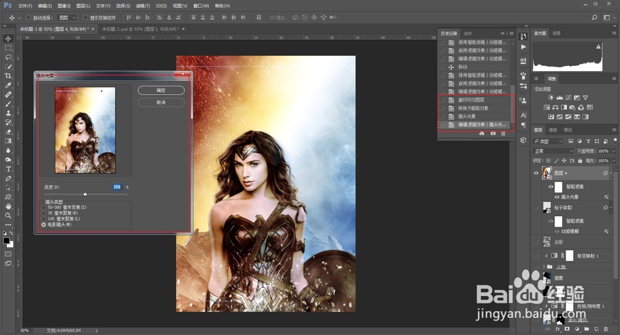Select the Gradient tool
Screen dimensions: 620x335
click(x=8, y=141)
